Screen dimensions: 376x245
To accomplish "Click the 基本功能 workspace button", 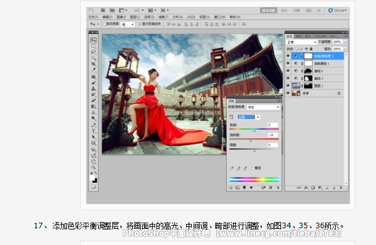I will click(x=268, y=11).
